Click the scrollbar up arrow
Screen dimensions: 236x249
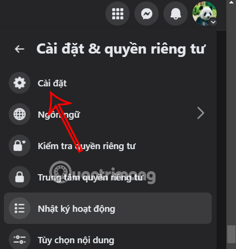pos(231,2)
